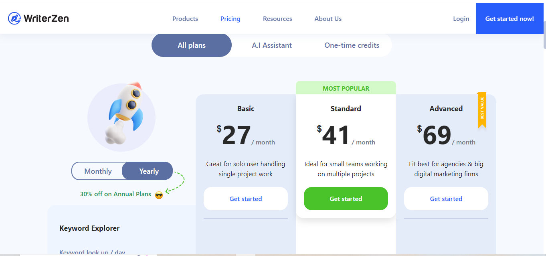Go to the Pricing page
This screenshot has height=256, width=546.
231,18
